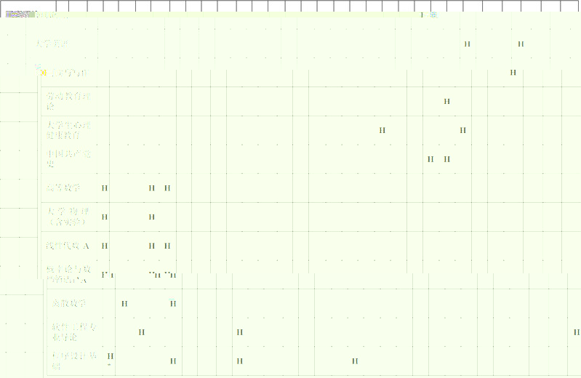
Task: Click the first H in 大学生心理健康教育 row
Action: coord(382,130)
